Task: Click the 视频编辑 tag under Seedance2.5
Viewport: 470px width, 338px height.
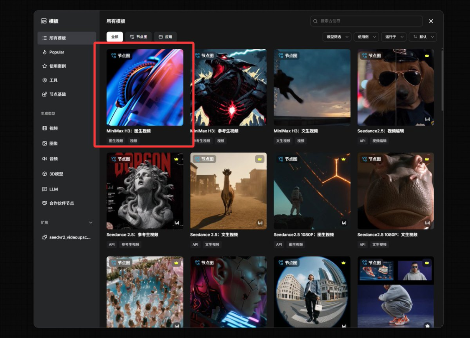Action: click(x=379, y=140)
